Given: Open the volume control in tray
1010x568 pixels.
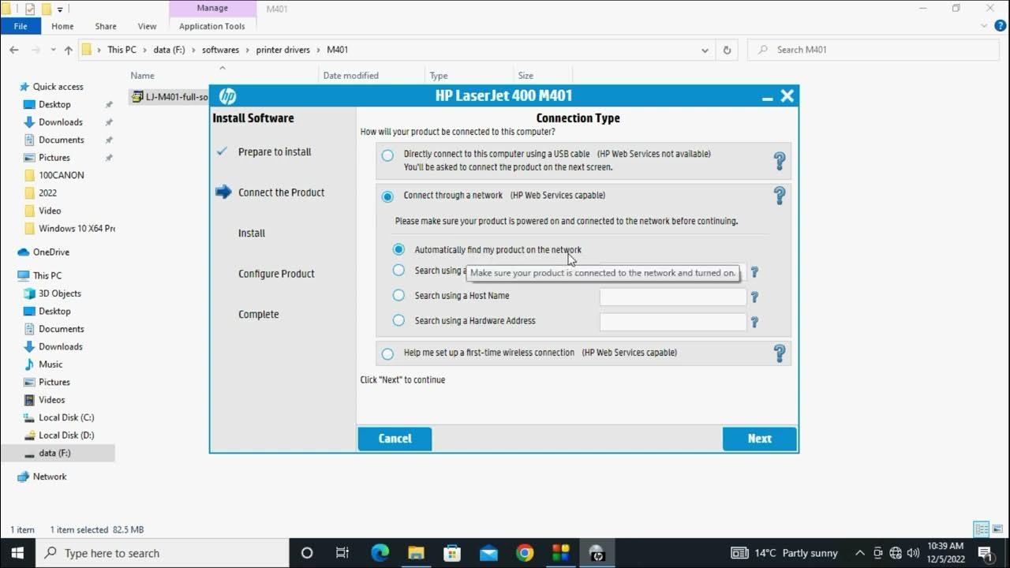Looking at the screenshot, I should click(x=914, y=553).
